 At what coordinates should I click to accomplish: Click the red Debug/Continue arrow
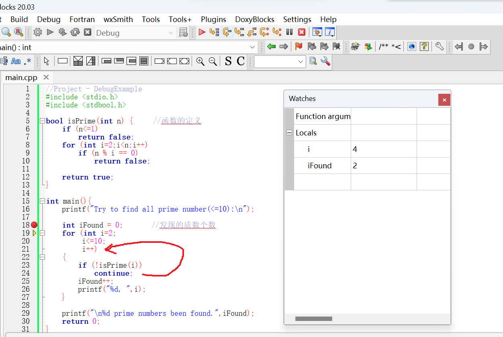click(x=202, y=32)
